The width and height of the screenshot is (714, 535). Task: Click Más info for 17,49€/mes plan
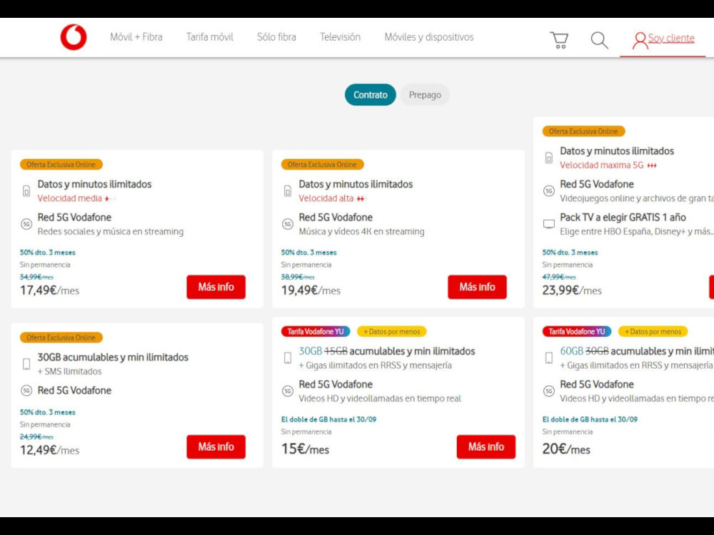click(x=216, y=287)
